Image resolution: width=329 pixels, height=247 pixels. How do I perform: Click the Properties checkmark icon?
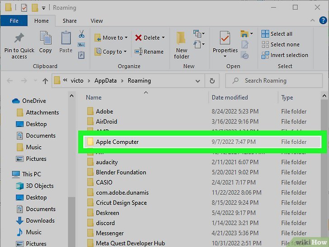coord(225,38)
